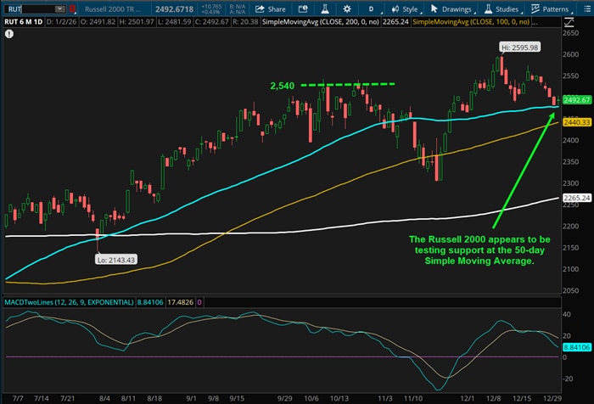Click the MACD signal value 17.4826

[180, 302]
